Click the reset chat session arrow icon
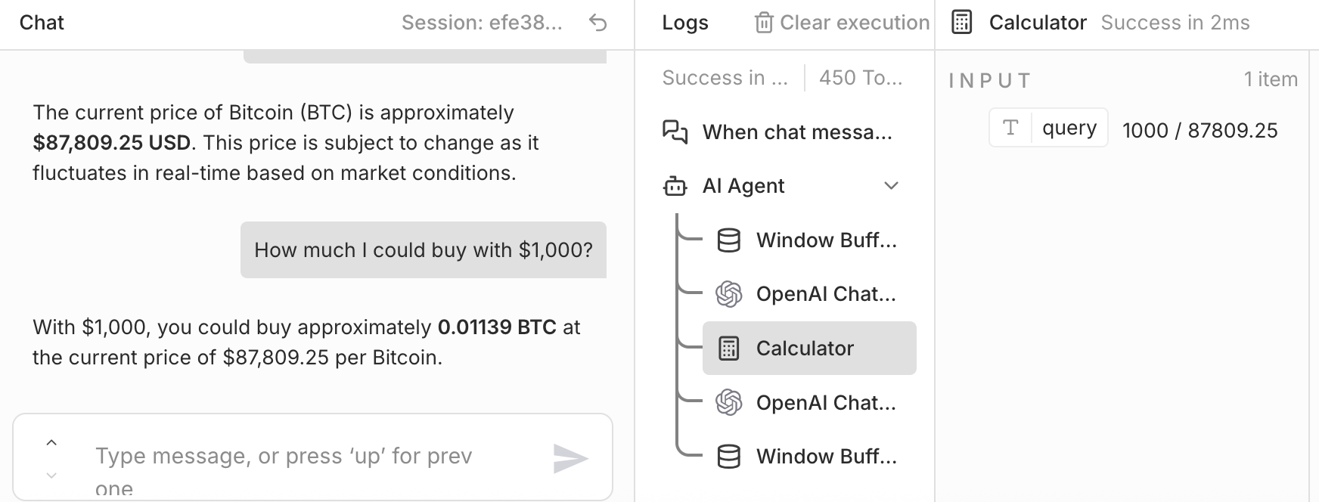 click(597, 23)
